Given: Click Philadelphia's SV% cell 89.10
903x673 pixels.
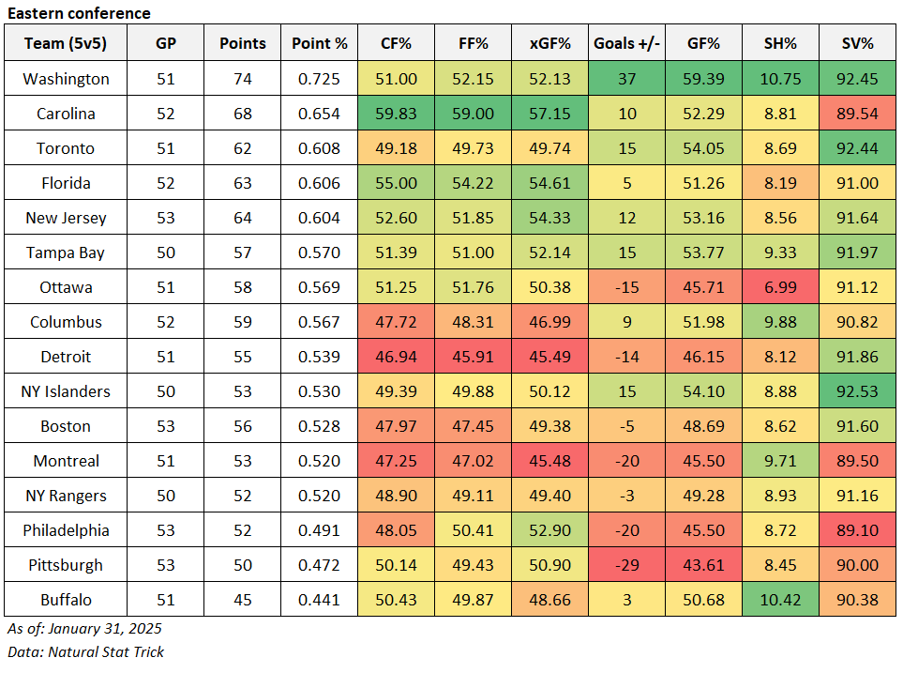Looking at the screenshot, I should pos(857,530).
